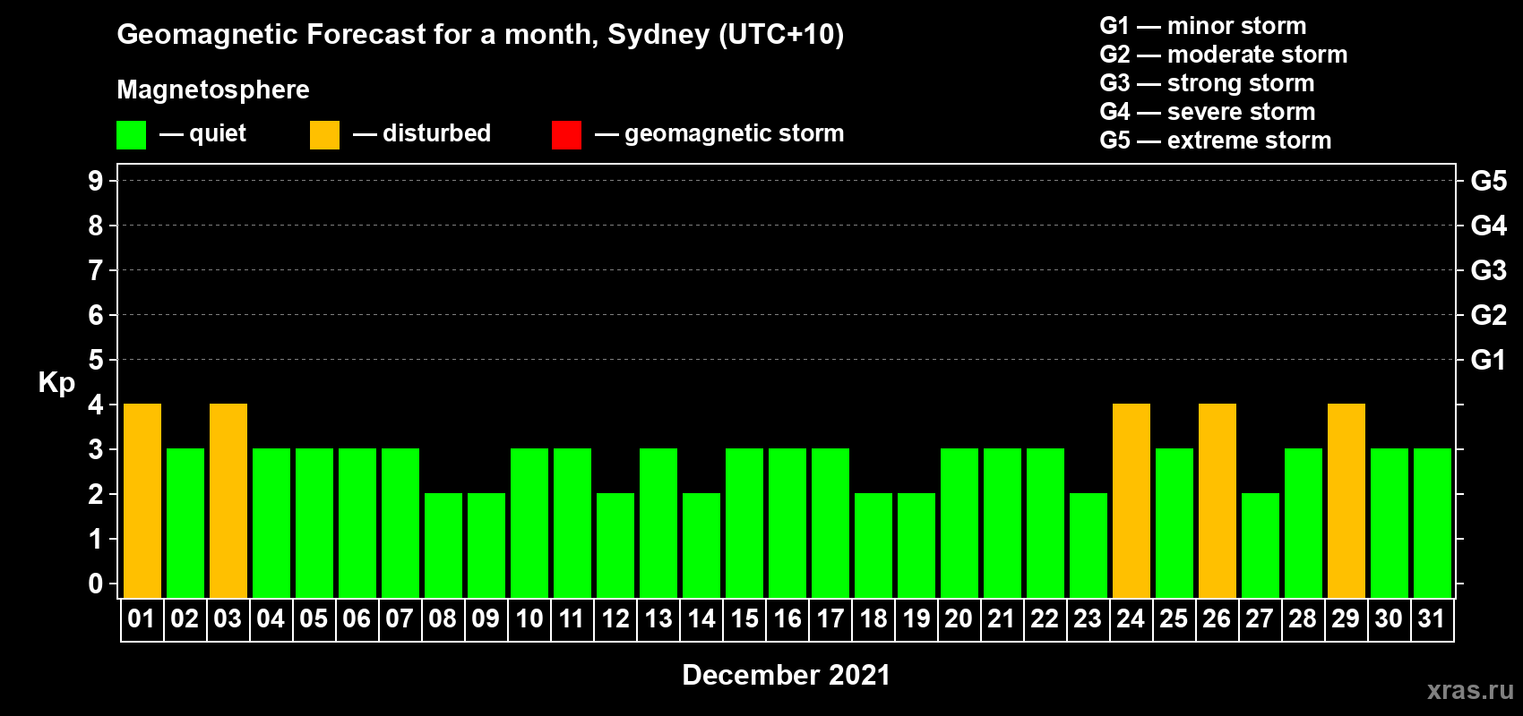Click the date cell '25'

1175,619
